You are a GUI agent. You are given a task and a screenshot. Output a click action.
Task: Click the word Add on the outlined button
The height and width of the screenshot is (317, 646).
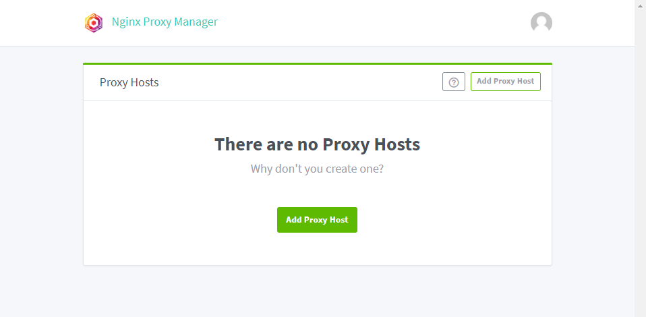pos(484,81)
